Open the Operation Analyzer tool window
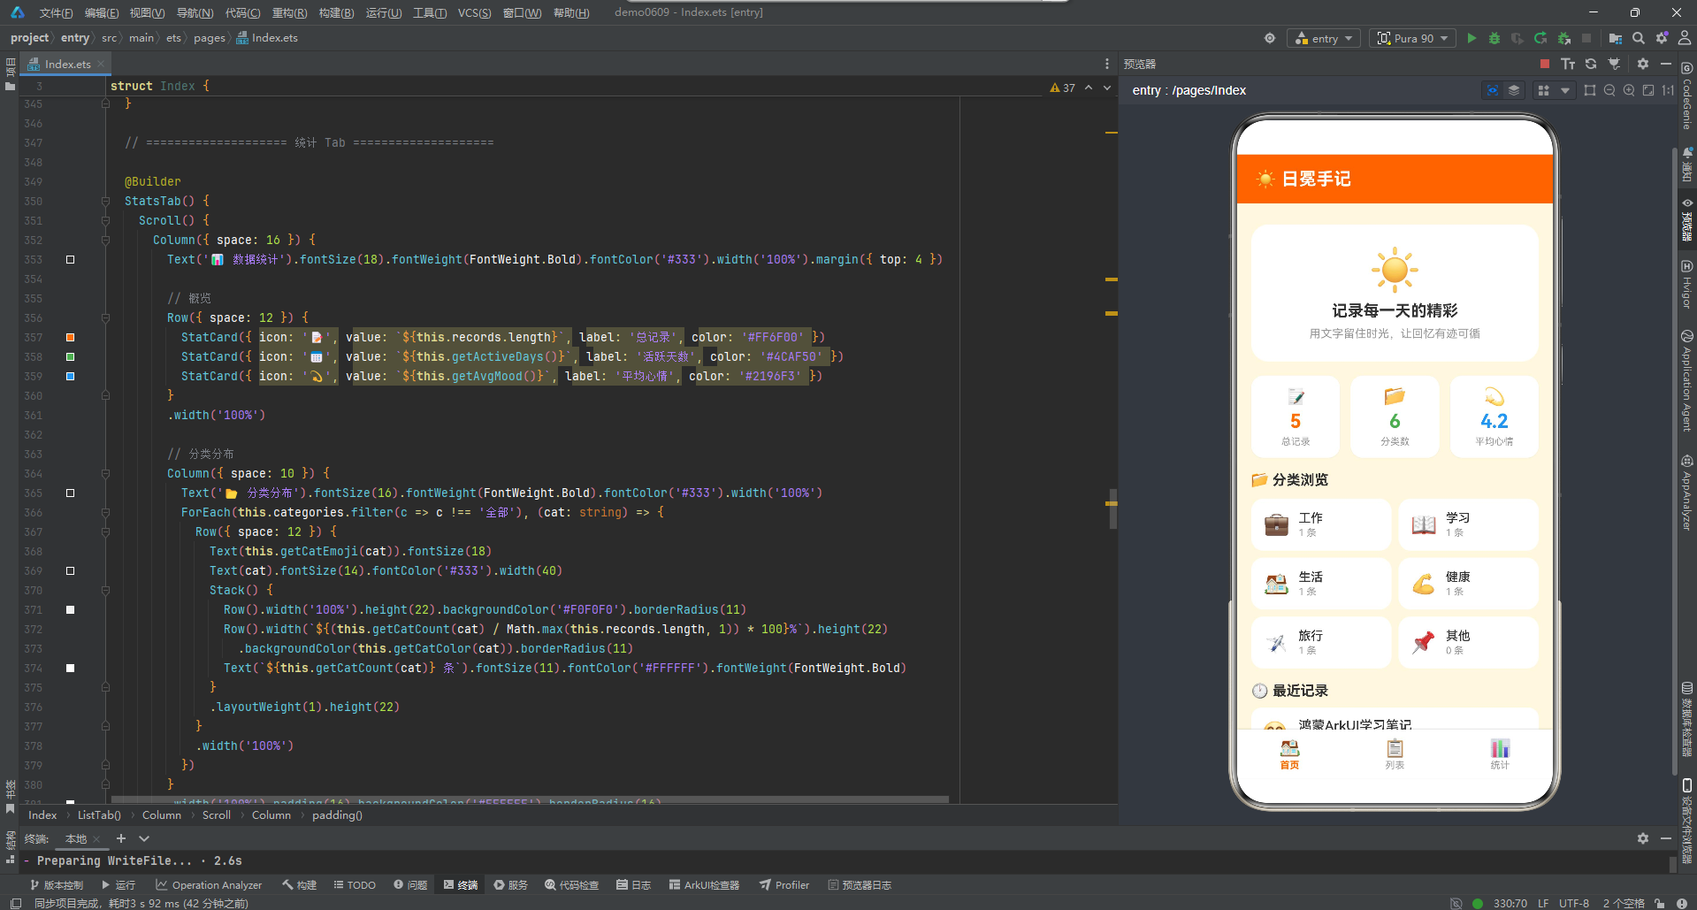 (209, 885)
